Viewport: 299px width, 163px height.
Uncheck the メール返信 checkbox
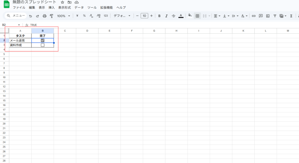click(x=43, y=41)
